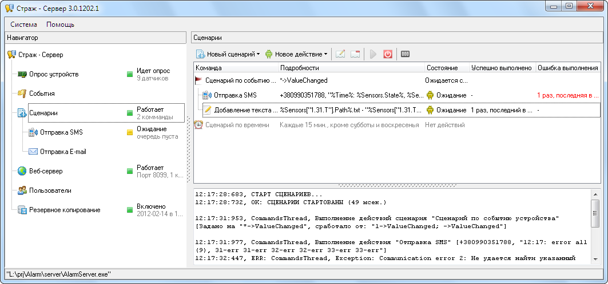Open Веб-сервер via its globe icon
Screen dimensions: 608x284
[x=22, y=171]
